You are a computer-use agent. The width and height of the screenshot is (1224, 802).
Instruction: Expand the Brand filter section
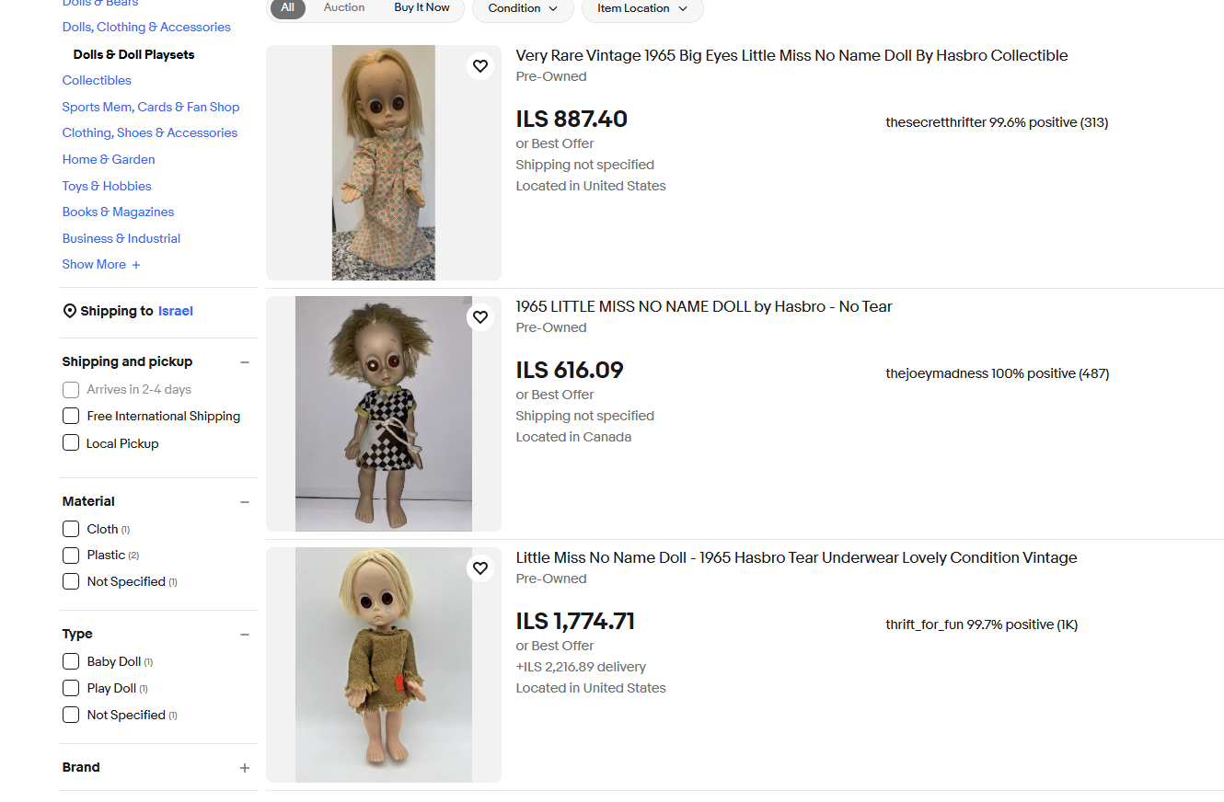pyautogui.click(x=245, y=768)
